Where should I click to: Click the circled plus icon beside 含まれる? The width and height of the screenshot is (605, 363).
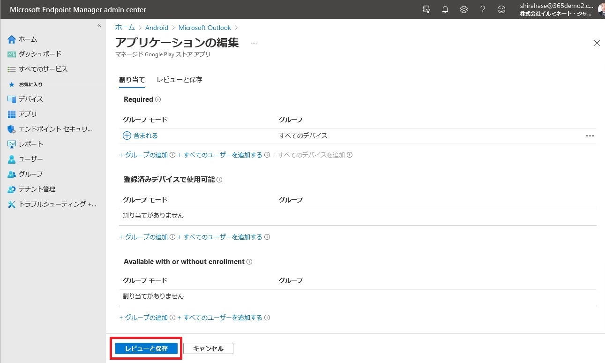(127, 136)
